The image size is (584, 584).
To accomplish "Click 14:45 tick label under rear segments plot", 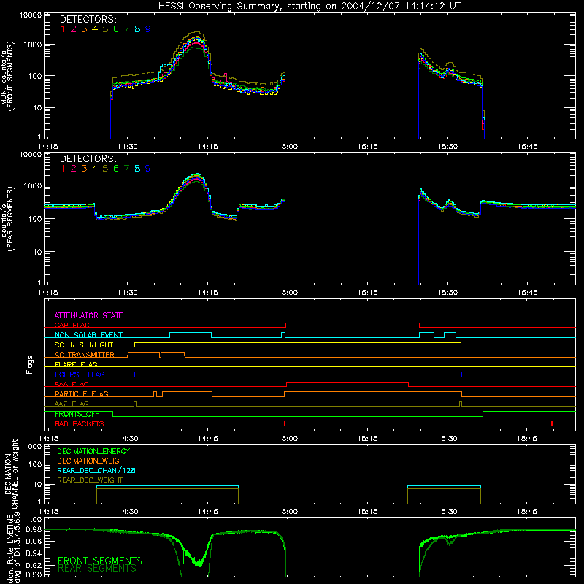I will 207,293.
